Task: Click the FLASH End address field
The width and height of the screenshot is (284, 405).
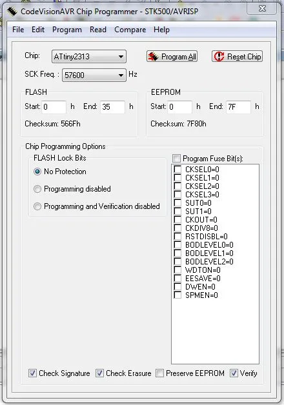Action: (112, 107)
